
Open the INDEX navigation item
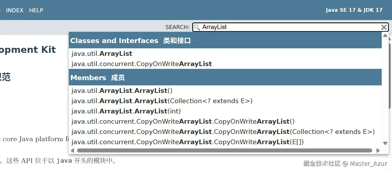click(x=15, y=10)
